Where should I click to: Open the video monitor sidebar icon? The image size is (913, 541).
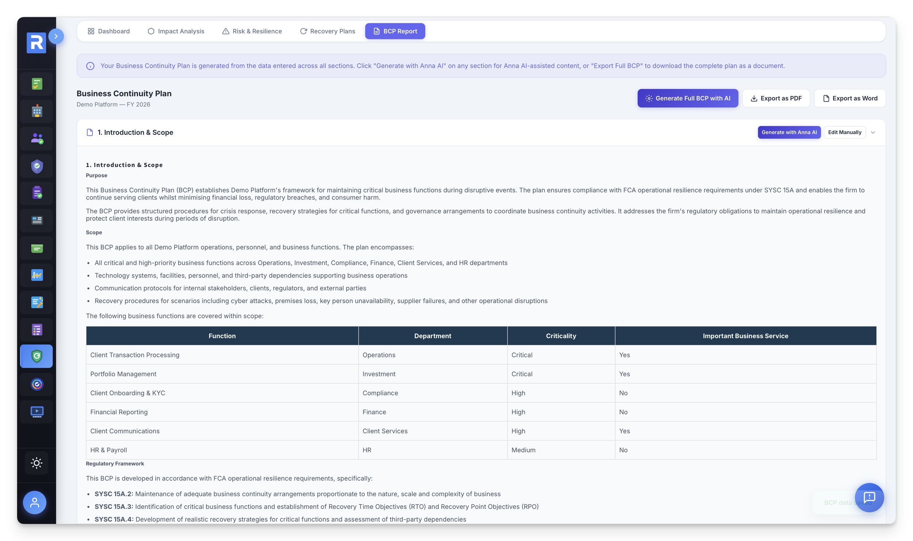pos(37,412)
